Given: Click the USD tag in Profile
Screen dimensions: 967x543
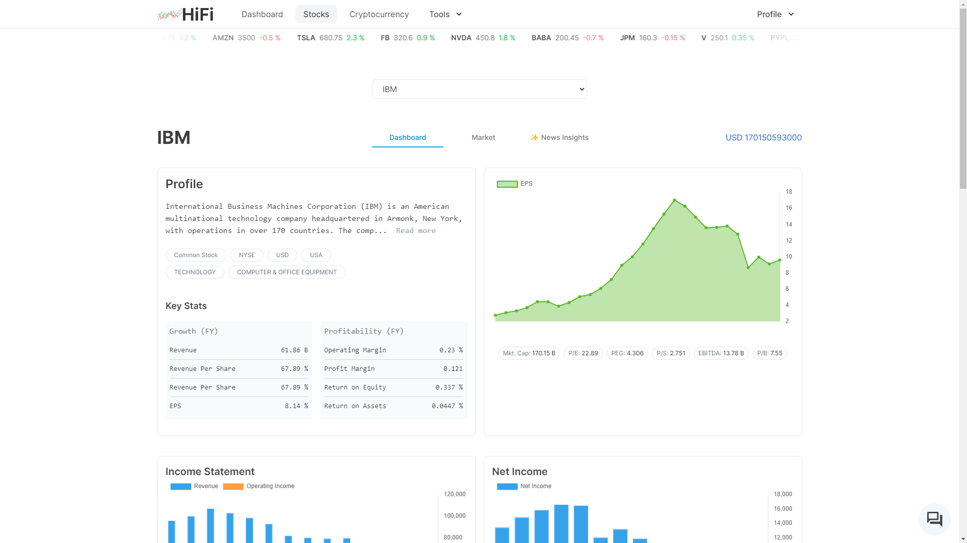Looking at the screenshot, I should pyautogui.click(x=282, y=255).
